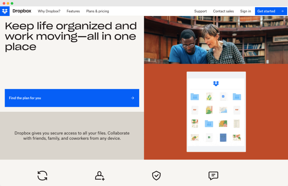The width and height of the screenshot is (288, 186).
Task: Open the chat message bubble icon
Action: click(213, 176)
